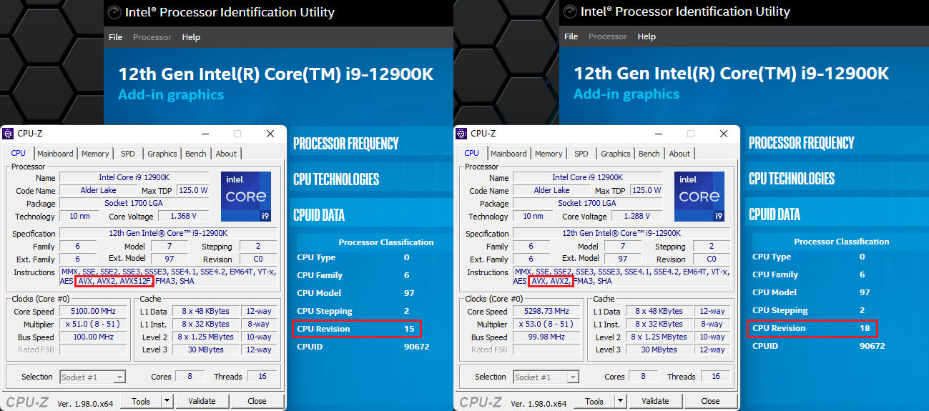Click Close button in 5298.73 MHz CPU-Z window
Image resolution: width=929 pixels, height=411 pixels.
710,401
